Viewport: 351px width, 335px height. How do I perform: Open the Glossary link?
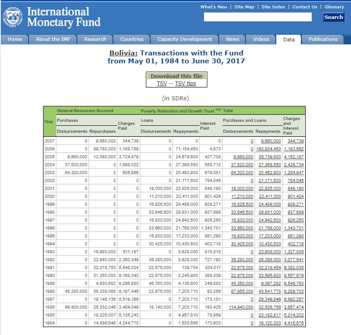click(x=334, y=7)
